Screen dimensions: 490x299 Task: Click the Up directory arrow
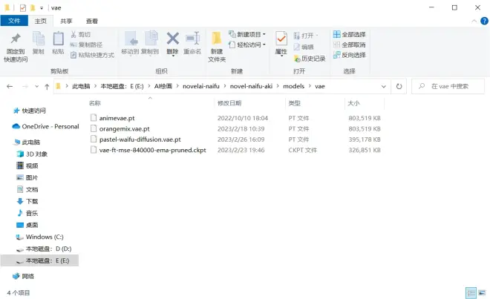click(x=48, y=86)
